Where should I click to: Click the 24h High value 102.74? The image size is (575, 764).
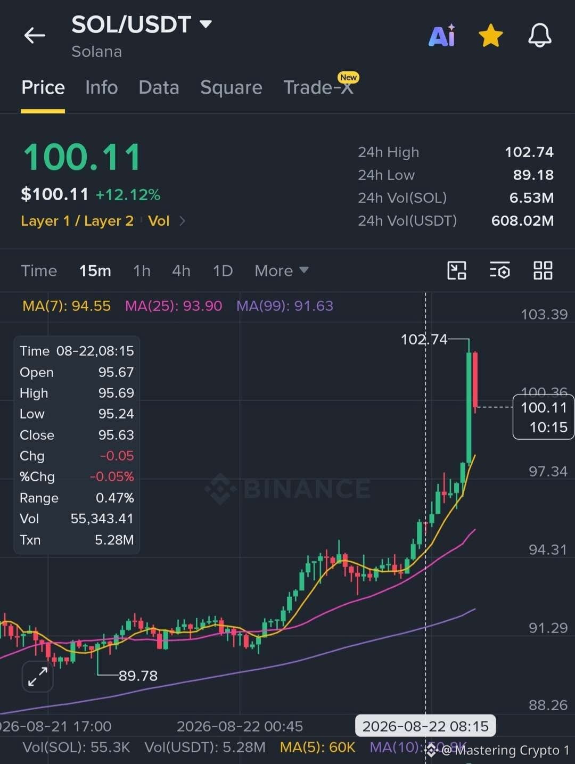click(529, 152)
